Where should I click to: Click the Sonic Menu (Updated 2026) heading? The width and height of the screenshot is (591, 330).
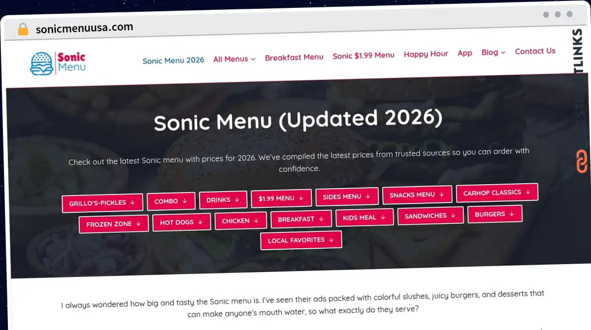pos(298,121)
